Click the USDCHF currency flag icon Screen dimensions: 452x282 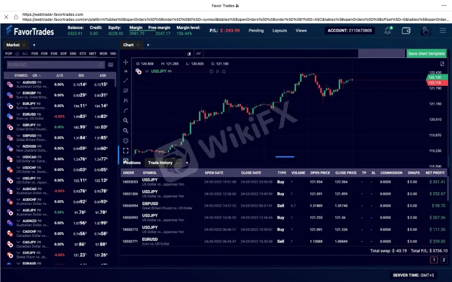(x=10, y=170)
